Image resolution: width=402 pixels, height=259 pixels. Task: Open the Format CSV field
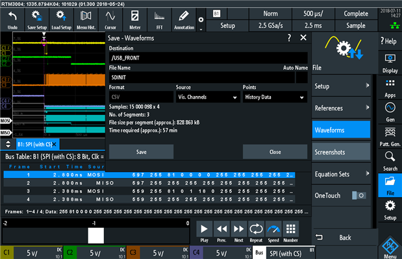coord(141,97)
